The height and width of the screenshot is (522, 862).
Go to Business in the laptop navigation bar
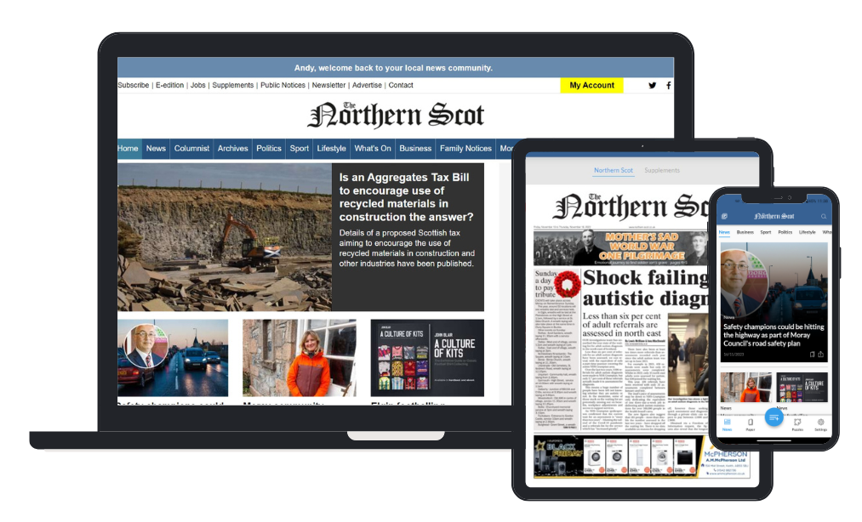pyautogui.click(x=415, y=149)
